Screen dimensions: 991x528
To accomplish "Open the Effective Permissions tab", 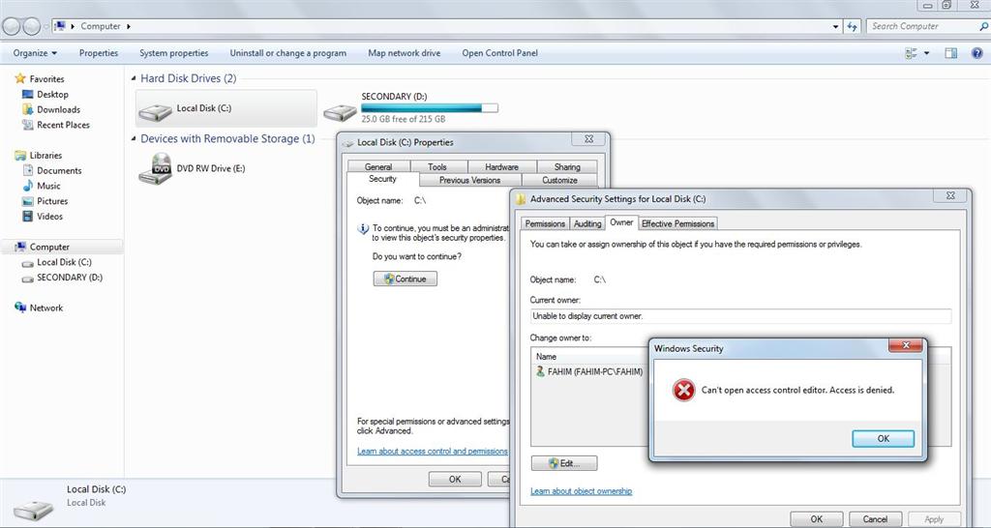I will point(677,223).
